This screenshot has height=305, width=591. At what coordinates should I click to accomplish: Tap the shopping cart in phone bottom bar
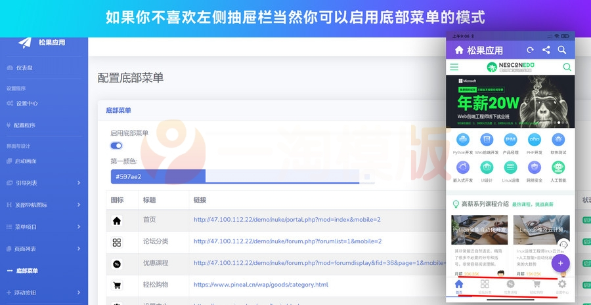(x=536, y=285)
